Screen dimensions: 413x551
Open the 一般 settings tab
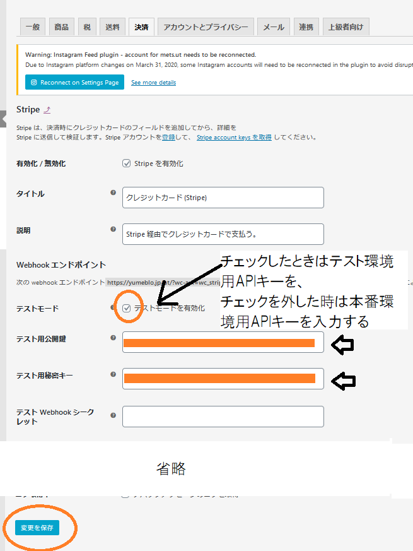point(33,27)
